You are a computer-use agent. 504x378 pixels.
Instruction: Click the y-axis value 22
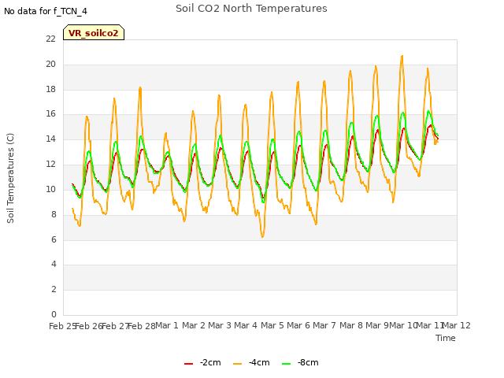[x=50, y=39]
